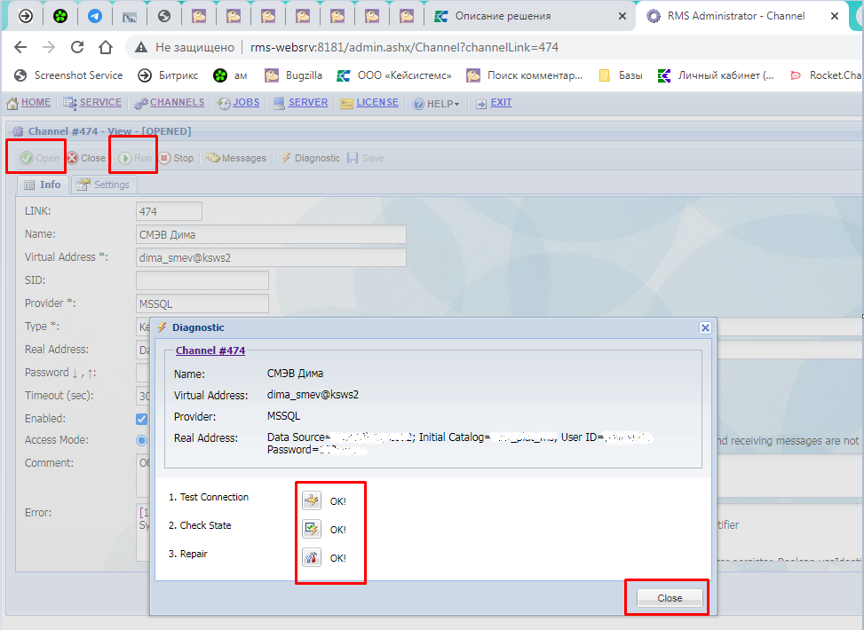Click the Save toolbar button
The width and height of the screenshot is (864, 630).
365,158
